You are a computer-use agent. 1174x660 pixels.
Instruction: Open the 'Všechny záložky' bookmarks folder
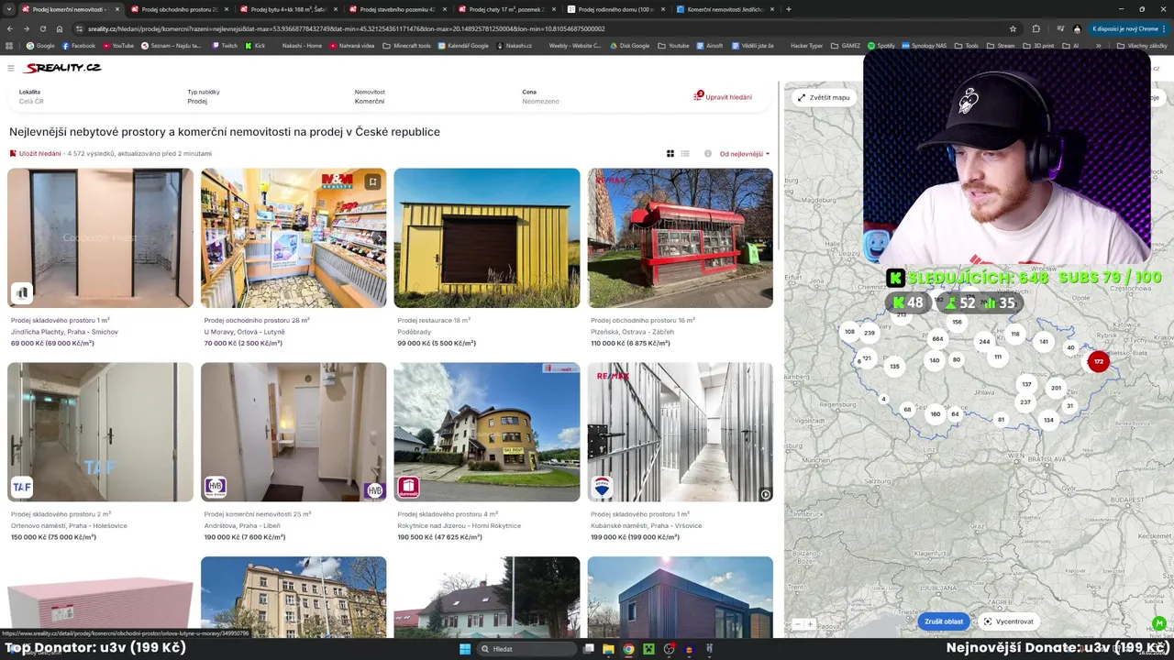[x=1143, y=45]
